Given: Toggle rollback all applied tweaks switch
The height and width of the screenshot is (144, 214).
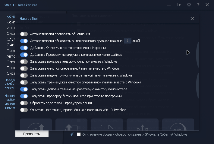Looking at the screenshot, I should tap(24, 110).
